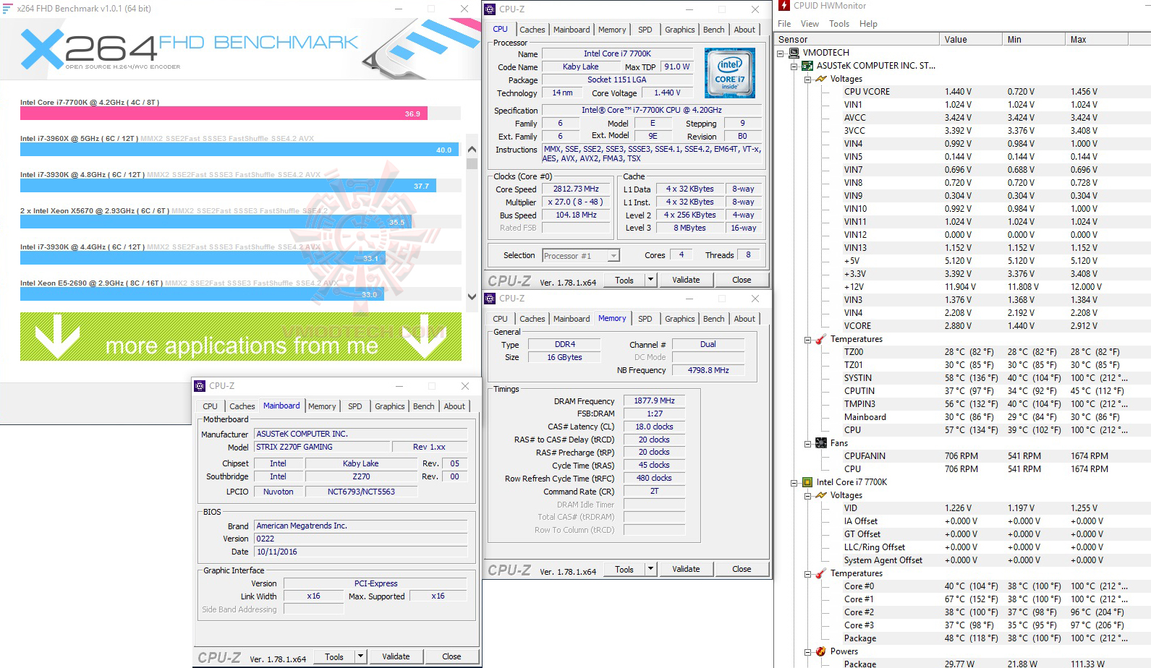
Task: Open the About tab in the Memory CPU-Z window
Action: click(744, 319)
